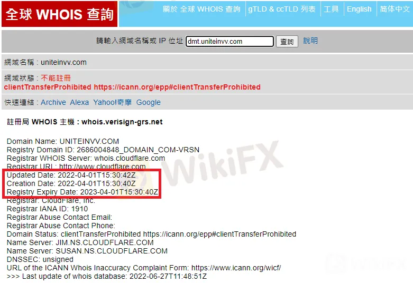
Task: Switch language to English
Action: coord(359,9)
